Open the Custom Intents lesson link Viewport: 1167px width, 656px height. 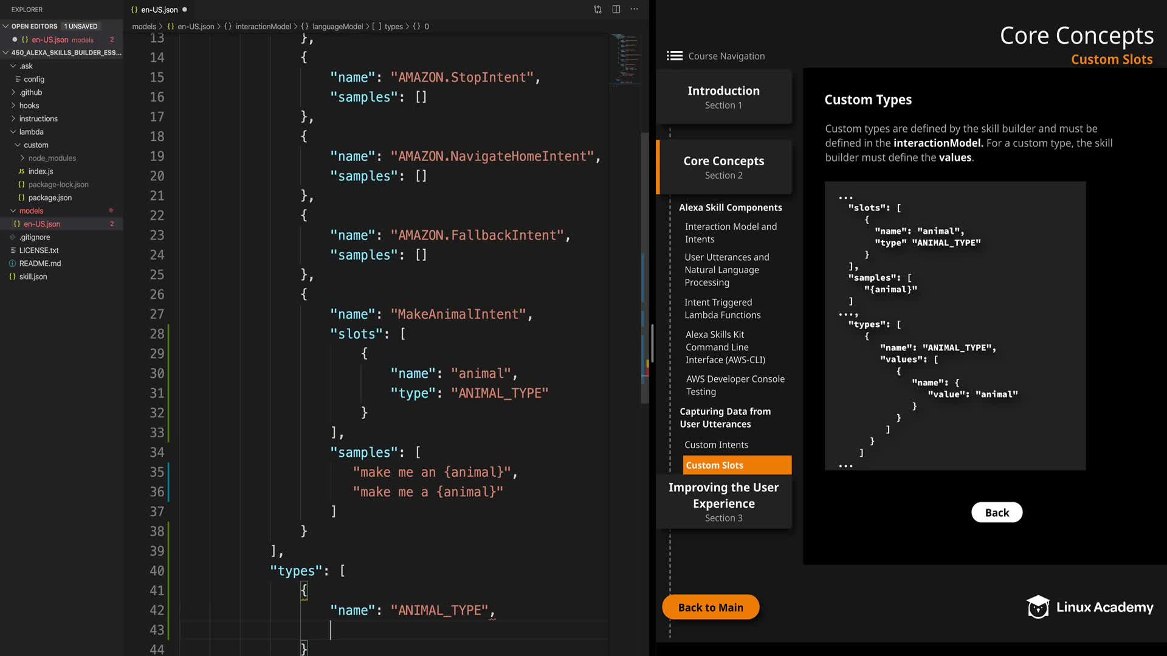pos(716,445)
